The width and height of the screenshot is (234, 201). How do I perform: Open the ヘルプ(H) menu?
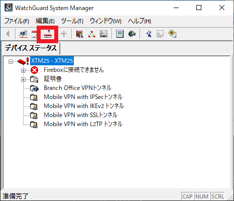coord(139,21)
